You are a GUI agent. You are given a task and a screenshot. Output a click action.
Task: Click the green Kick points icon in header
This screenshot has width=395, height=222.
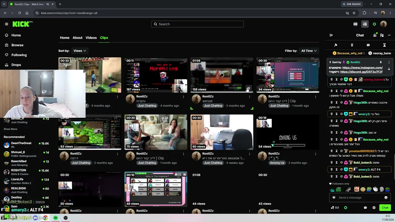[374, 24]
